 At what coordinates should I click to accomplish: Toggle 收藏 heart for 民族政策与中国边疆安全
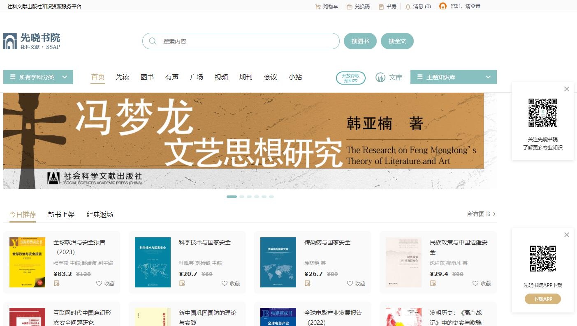[475, 283]
